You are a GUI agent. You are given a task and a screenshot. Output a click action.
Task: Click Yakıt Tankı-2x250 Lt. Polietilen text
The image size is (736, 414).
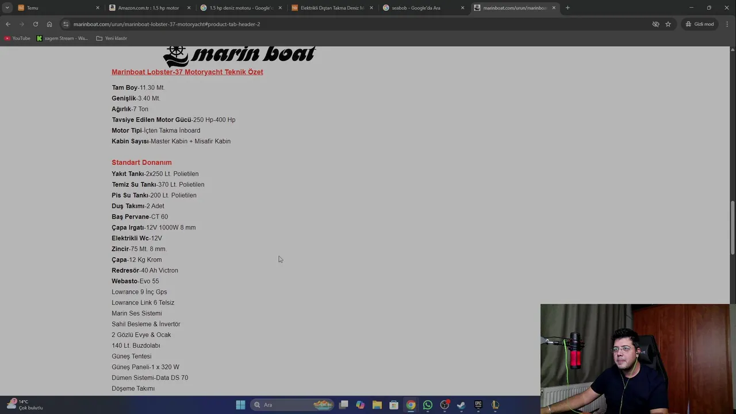coord(155,174)
